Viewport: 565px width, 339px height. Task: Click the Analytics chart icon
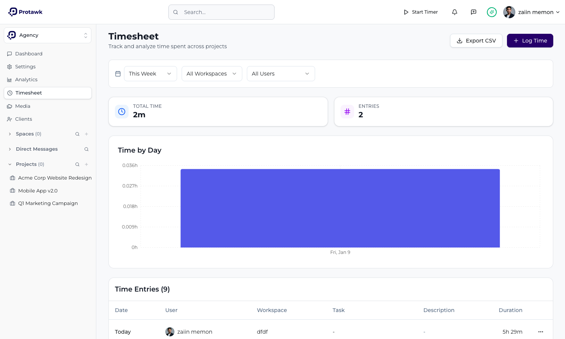(9, 79)
